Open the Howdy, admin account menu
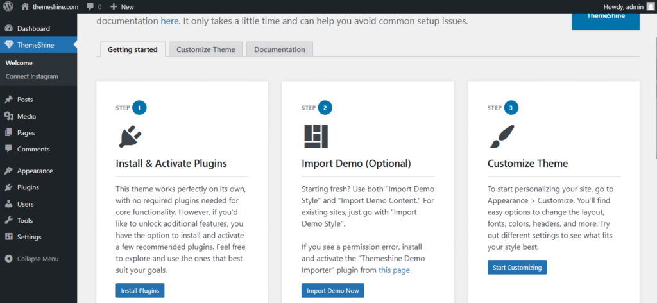657x303 pixels. [627, 6]
